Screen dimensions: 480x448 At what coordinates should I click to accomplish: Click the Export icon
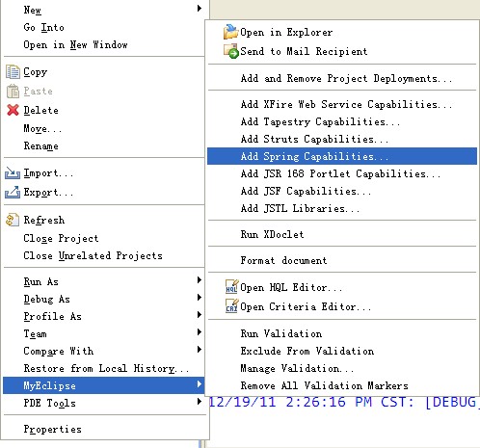[13, 192]
